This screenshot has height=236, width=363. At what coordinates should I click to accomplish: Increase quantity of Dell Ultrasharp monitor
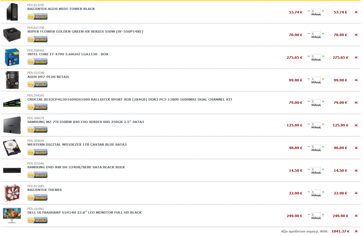click(323, 215)
